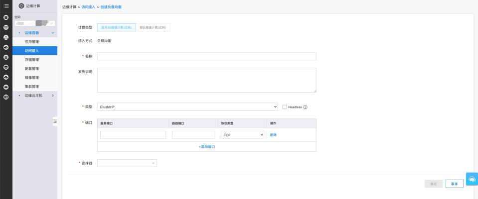The height and width of the screenshot is (199, 478).
Task: Select 按日峰值计费 billing option
Action: [x=153, y=27]
